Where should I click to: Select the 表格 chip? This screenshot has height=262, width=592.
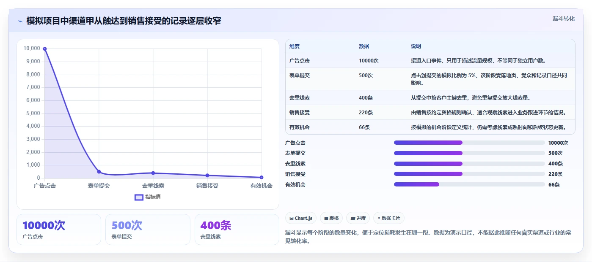tap(331, 218)
